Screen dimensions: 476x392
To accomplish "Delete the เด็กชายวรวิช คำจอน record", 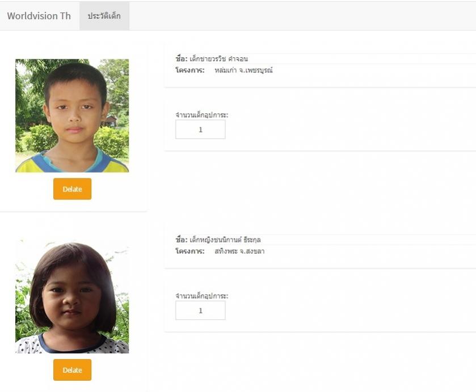I will click(72, 189).
